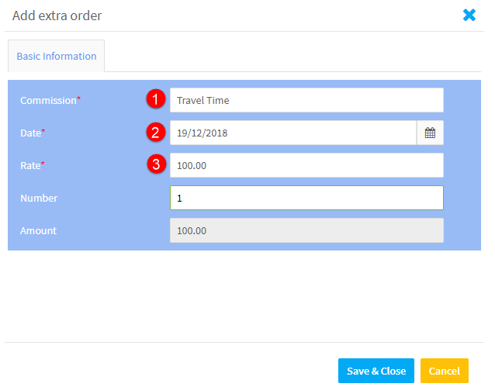Screen dimensions: 495x387
Task: Save and close the extra order
Action: (x=376, y=371)
